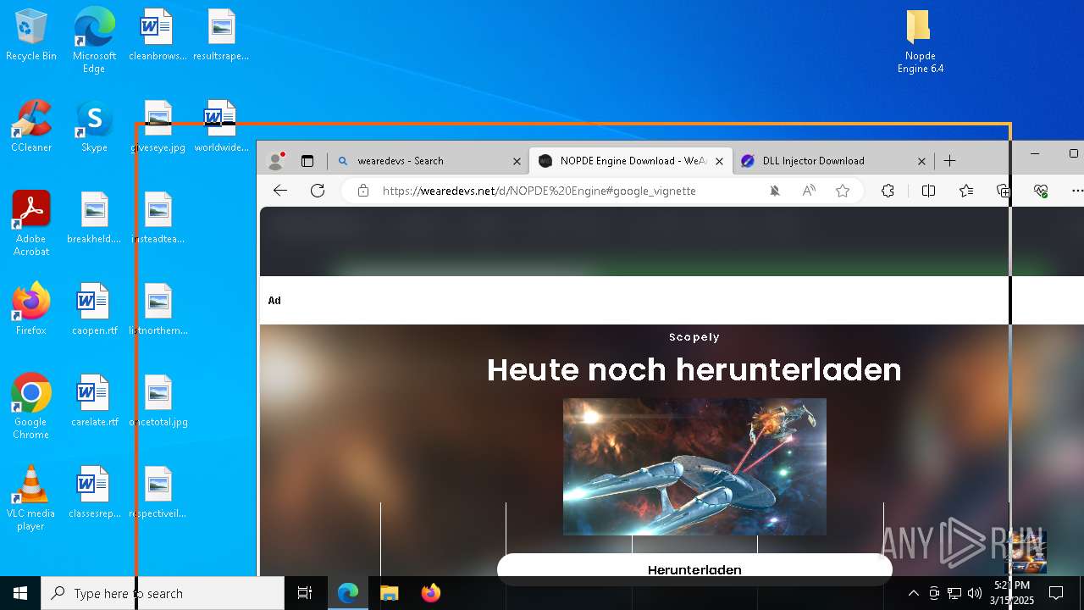Image resolution: width=1084 pixels, height=610 pixels.
Task: Open Browser essentials heart icon
Action: [1042, 191]
